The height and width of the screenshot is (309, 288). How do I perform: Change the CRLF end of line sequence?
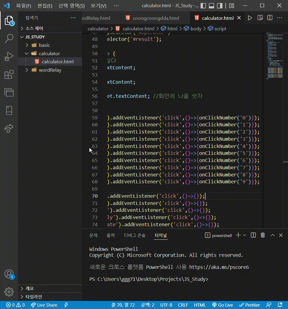pos(183,305)
